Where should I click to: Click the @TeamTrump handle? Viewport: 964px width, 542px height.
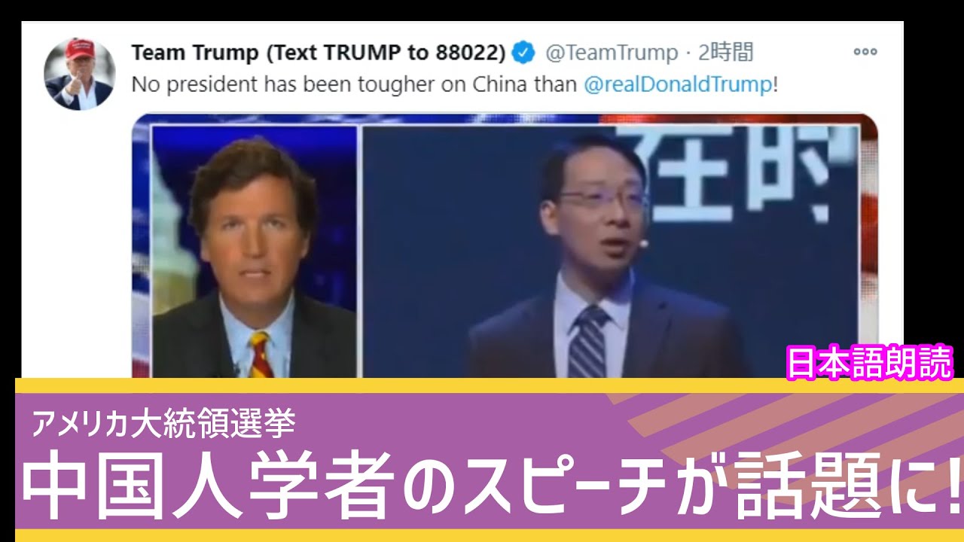point(611,53)
